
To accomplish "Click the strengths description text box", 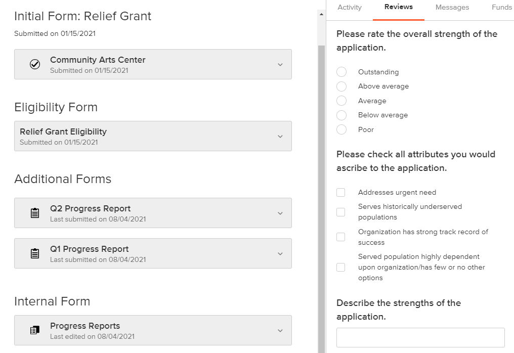I will point(420,337).
